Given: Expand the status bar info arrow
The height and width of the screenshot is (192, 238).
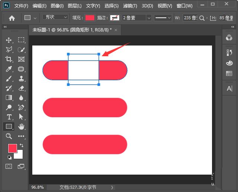Looking at the screenshot, I should pyautogui.click(x=112, y=188).
